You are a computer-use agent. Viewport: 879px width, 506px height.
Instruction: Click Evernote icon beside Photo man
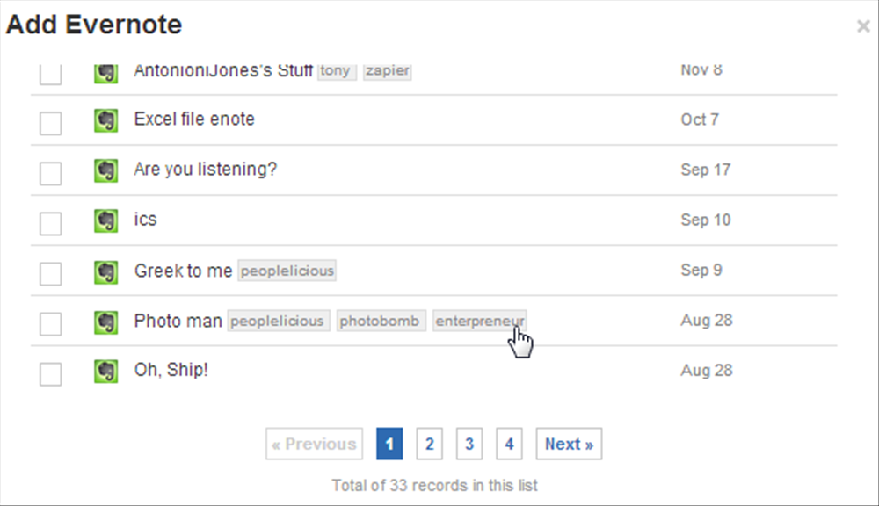click(x=106, y=322)
